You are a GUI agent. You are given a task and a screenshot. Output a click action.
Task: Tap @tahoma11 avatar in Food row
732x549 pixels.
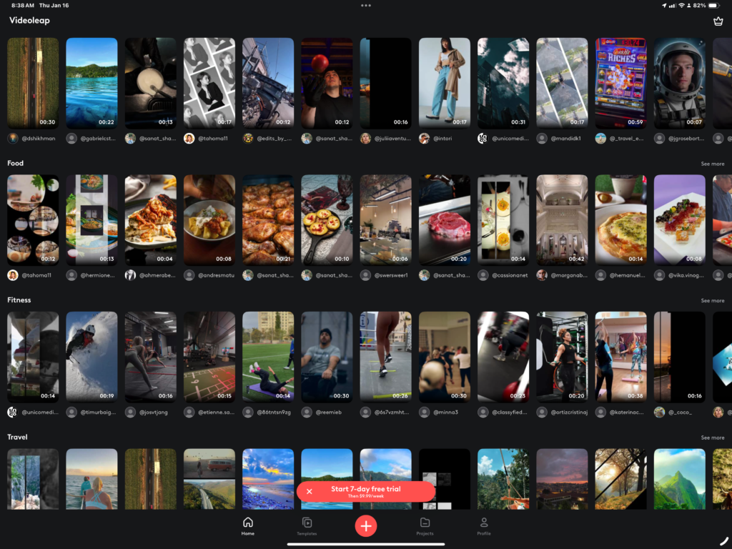(13, 275)
